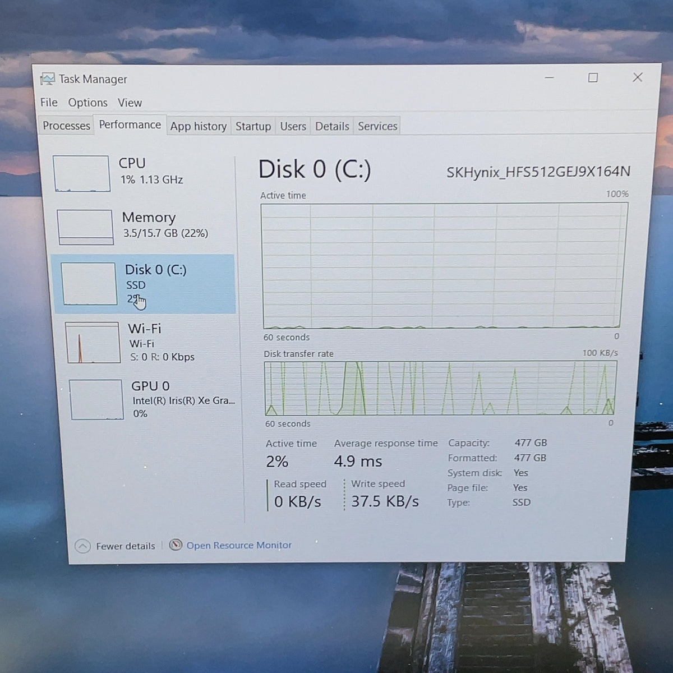This screenshot has height=673, width=673.
Task: Click the 100 KB/s transfer rate label
Action: tap(600, 353)
